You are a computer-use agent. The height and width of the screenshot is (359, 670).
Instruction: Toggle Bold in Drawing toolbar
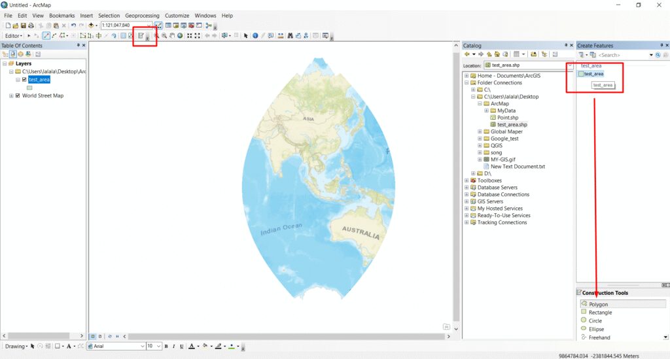click(x=166, y=346)
